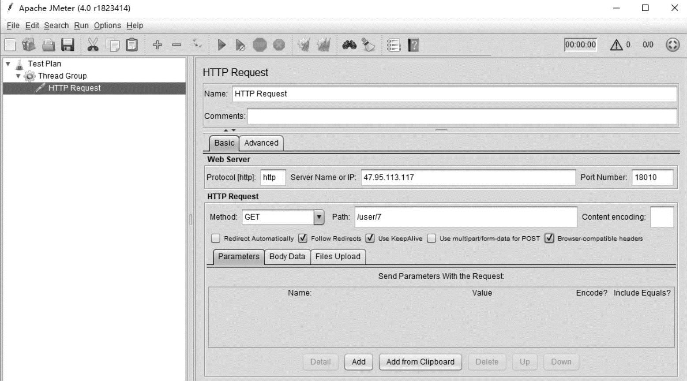The image size is (687, 381).
Task: Start the test with the play icon
Action: coord(222,45)
